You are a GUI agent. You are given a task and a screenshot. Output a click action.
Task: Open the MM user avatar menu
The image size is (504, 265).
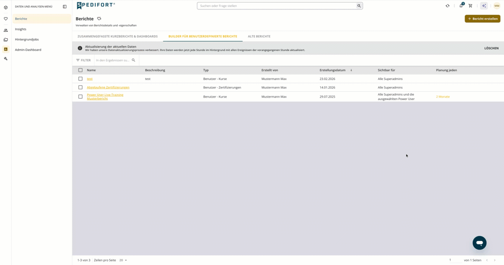point(497,6)
